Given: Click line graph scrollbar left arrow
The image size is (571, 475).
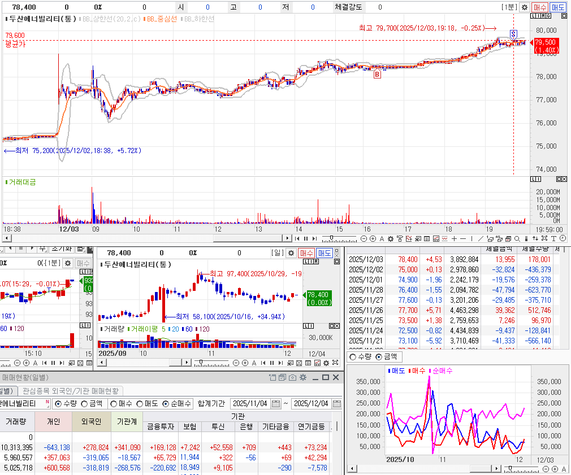Looking at the screenshot, I should click(352, 468).
